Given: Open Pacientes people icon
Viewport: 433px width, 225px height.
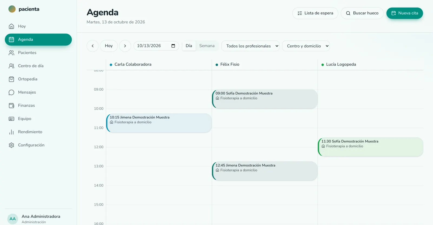Looking at the screenshot, I should tap(11, 53).
